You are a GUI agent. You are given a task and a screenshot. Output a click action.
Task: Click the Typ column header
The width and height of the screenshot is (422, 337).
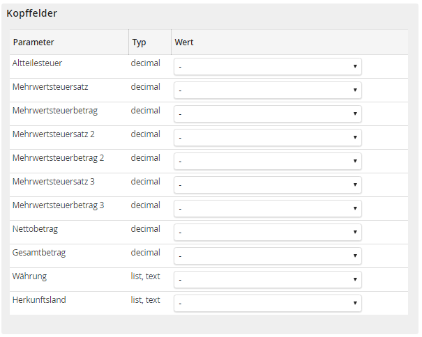pyautogui.click(x=139, y=42)
